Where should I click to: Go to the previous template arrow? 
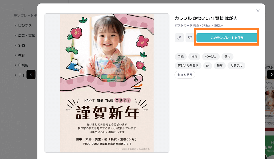[31, 75]
